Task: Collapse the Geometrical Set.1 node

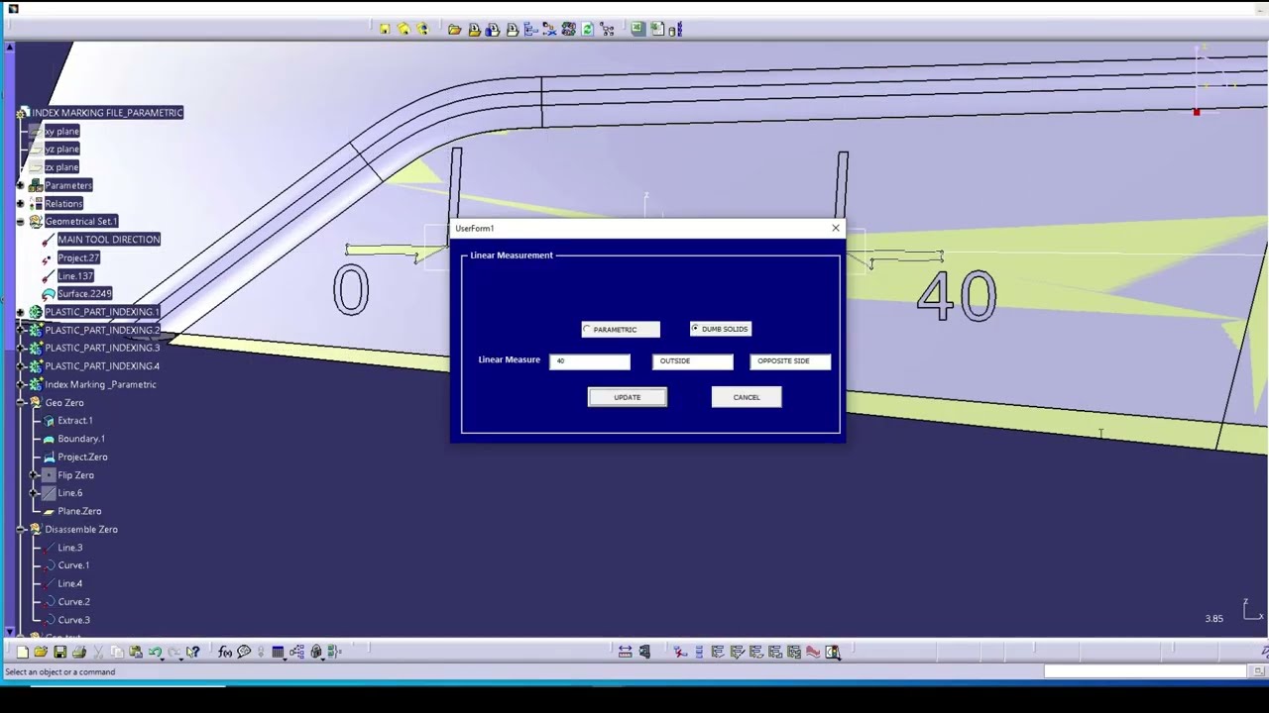Action: [x=21, y=222]
